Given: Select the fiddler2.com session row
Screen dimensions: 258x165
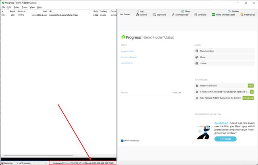Looking at the screenshot, I should (40, 15).
